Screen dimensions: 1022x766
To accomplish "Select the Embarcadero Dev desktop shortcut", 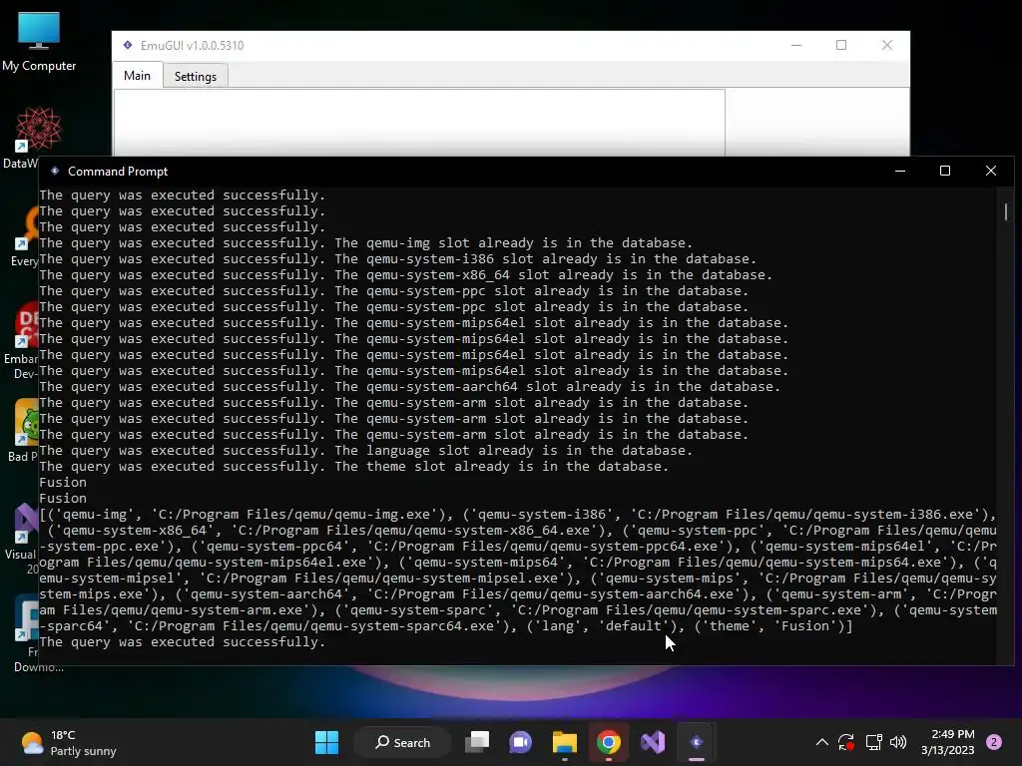I will click(x=22, y=340).
